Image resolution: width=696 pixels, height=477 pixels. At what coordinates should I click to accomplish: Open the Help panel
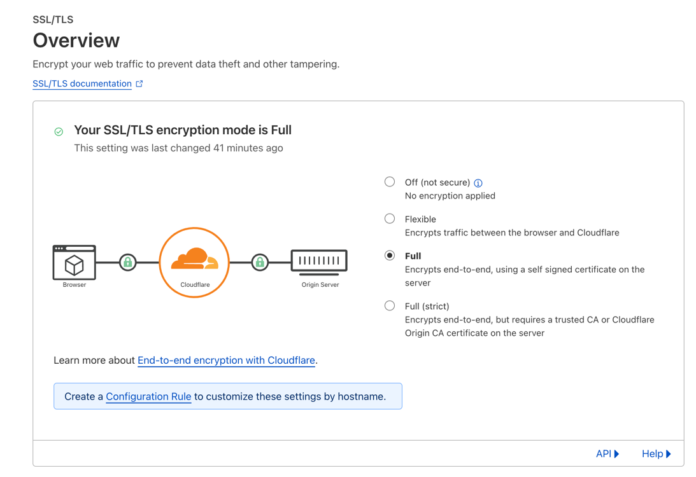pyautogui.click(x=651, y=453)
